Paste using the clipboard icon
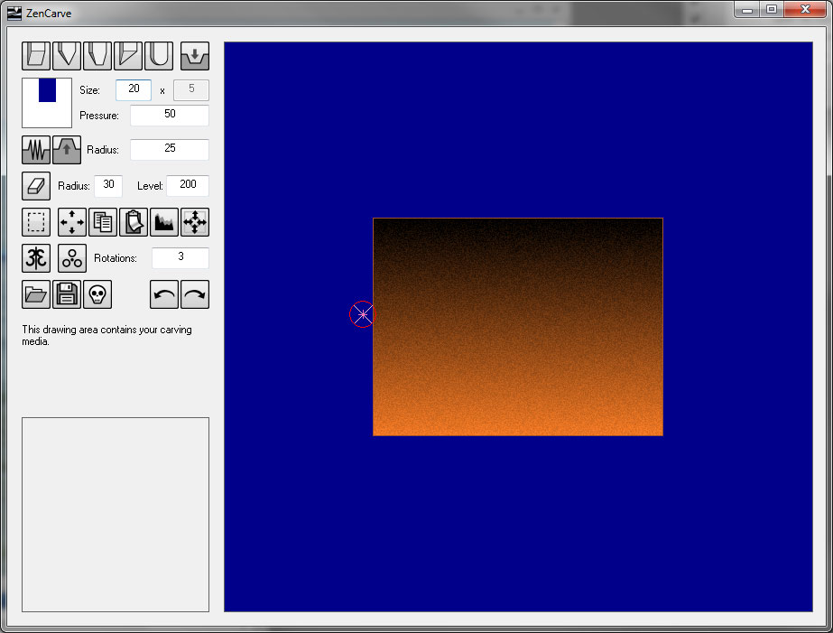Viewport: 833px width, 633px height. pos(134,222)
